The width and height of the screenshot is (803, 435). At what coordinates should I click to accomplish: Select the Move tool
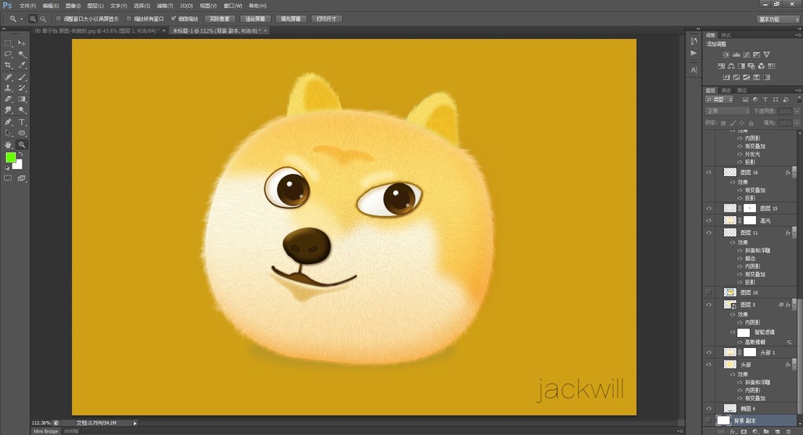coord(22,43)
